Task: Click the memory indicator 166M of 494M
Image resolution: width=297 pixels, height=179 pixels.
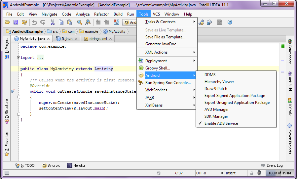Action: click(279, 173)
